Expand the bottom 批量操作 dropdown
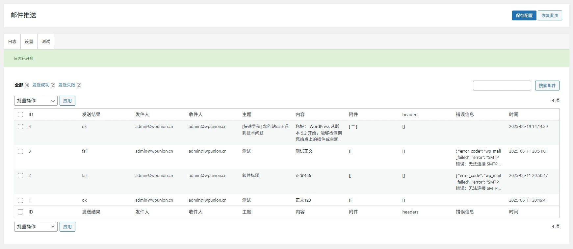 point(36,227)
